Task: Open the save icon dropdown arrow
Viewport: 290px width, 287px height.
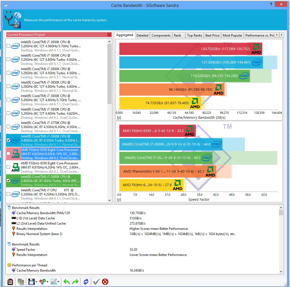Action: 36,282
